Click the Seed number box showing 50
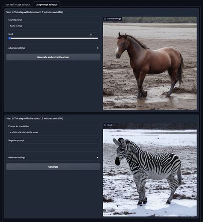This screenshot has width=203, height=222. point(92,35)
